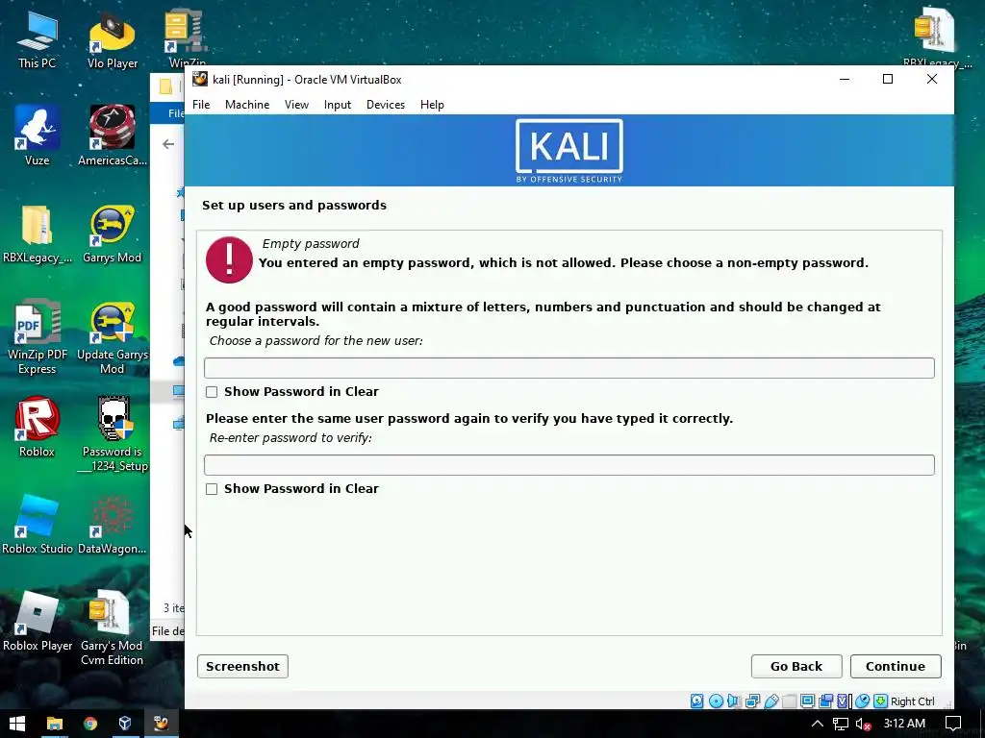
Task: Click the back arrow in File Explorer window behind
Action: [168, 144]
